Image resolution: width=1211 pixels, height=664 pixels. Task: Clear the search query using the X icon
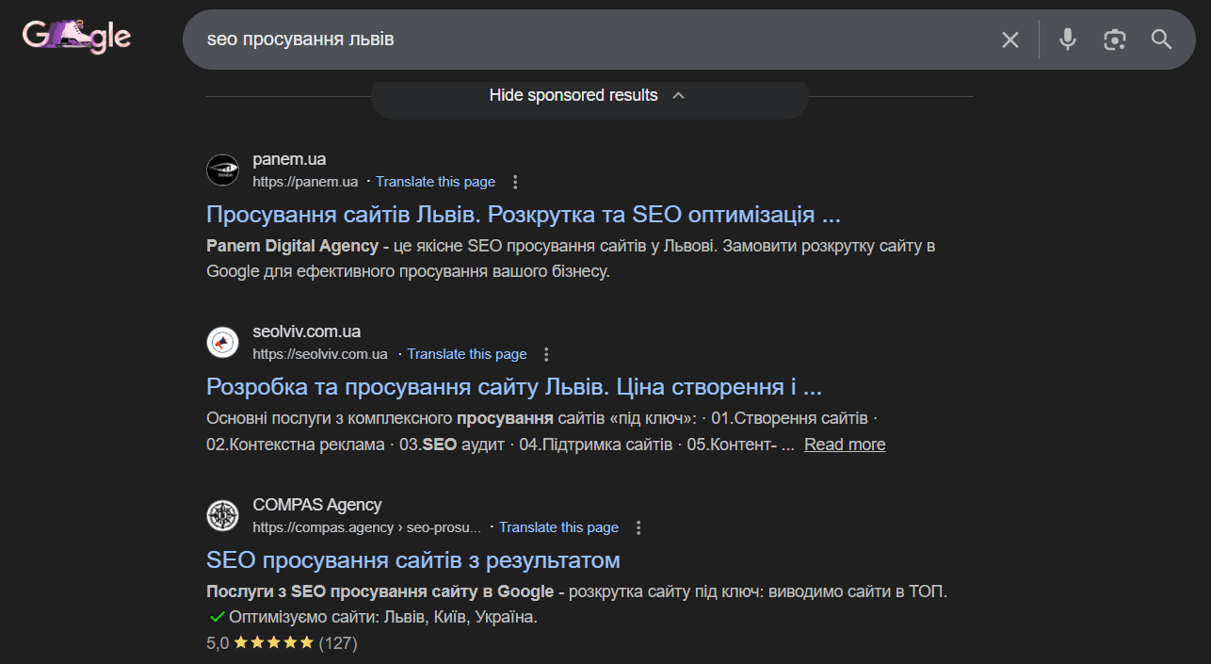point(1010,40)
